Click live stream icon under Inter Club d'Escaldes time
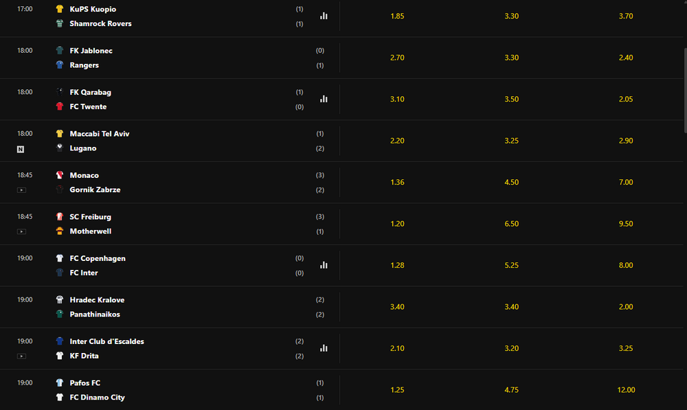 pyautogui.click(x=21, y=356)
